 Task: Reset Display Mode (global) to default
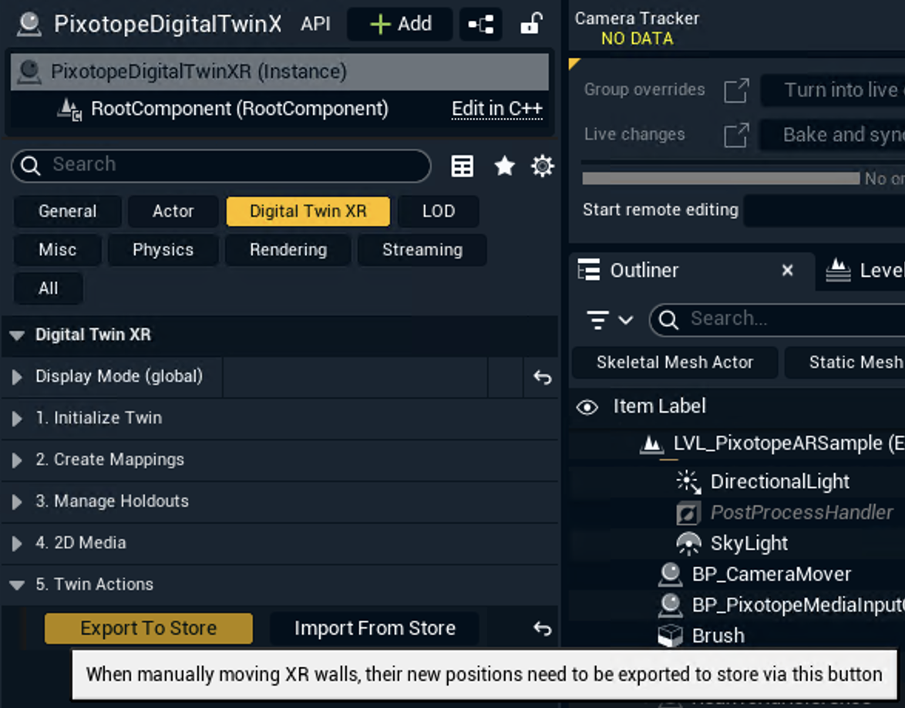pos(543,377)
